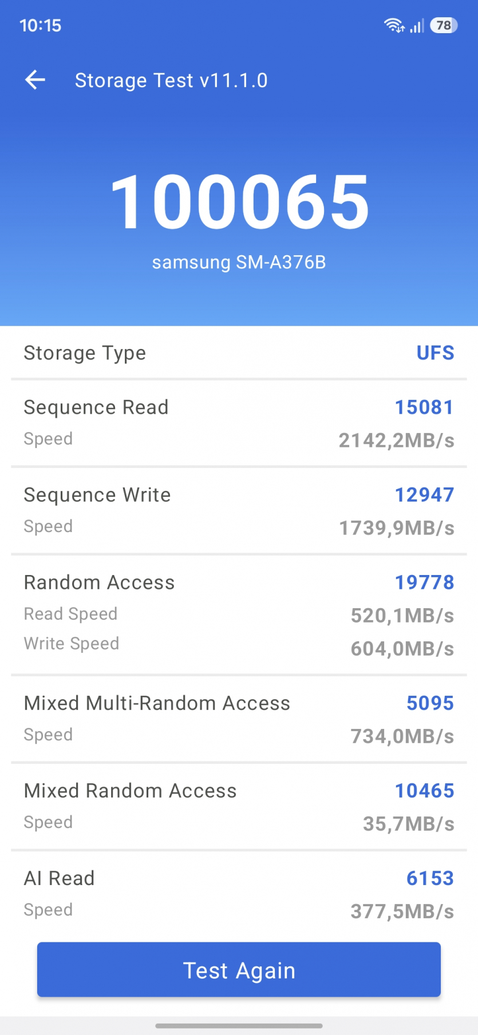The image size is (478, 1035).
Task: Tap the Random Access score 19778
Action: (424, 582)
